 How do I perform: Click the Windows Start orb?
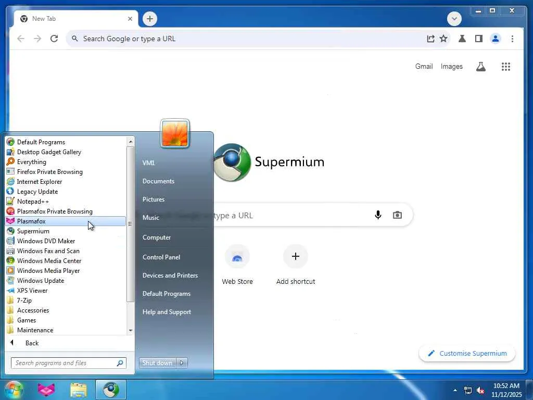(x=14, y=390)
